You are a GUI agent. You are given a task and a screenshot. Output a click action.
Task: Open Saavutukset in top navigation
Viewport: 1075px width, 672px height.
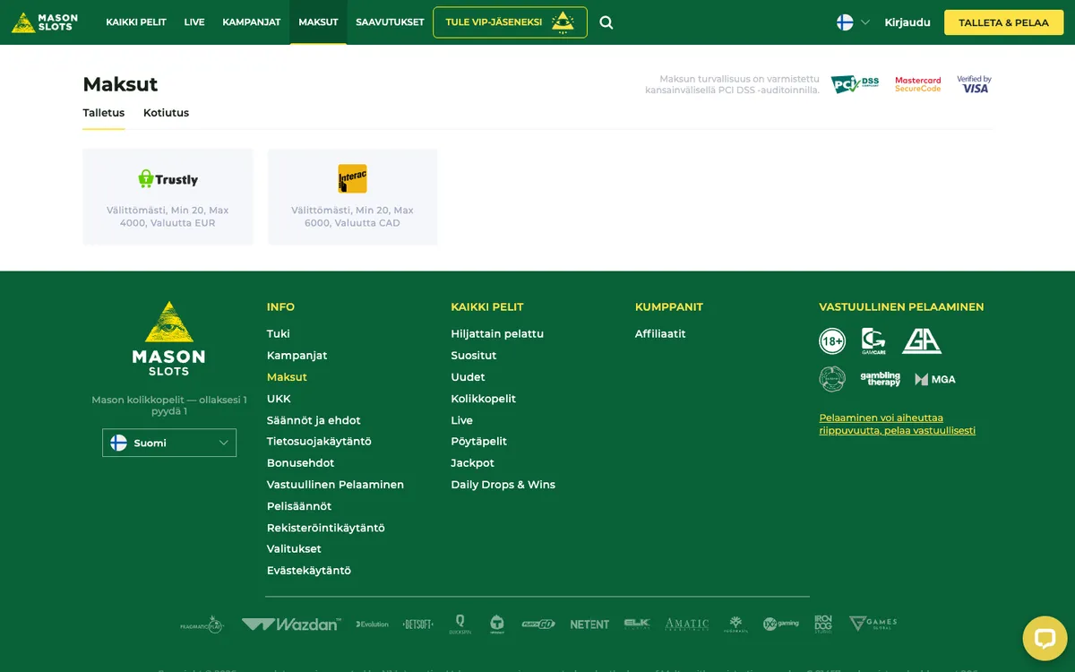[390, 22]
